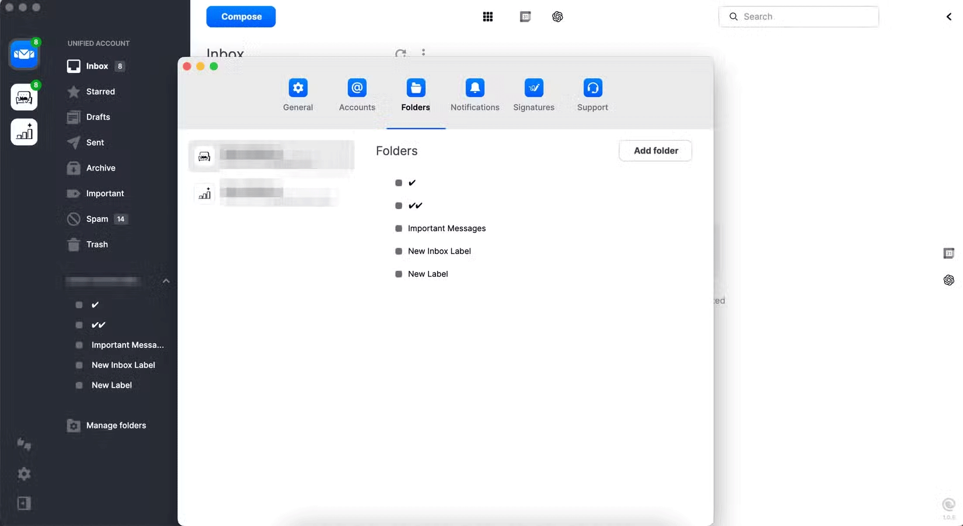Select the Spam folder in sidebar
The image size is (963, 526).
coord(97,219)
